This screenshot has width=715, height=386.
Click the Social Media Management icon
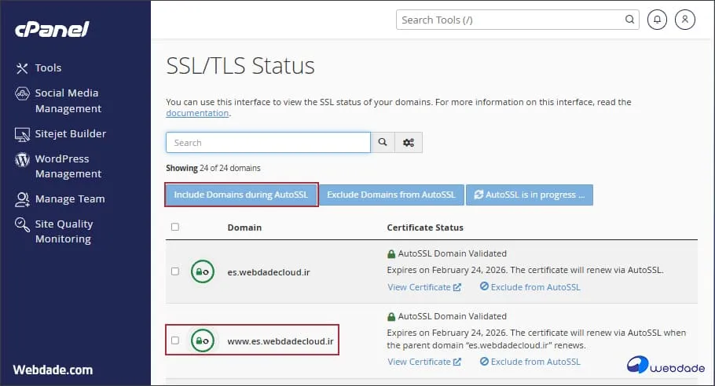pyautogui.click(x=22, y=93)
